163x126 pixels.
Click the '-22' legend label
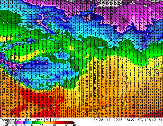[x=15, y=125]
